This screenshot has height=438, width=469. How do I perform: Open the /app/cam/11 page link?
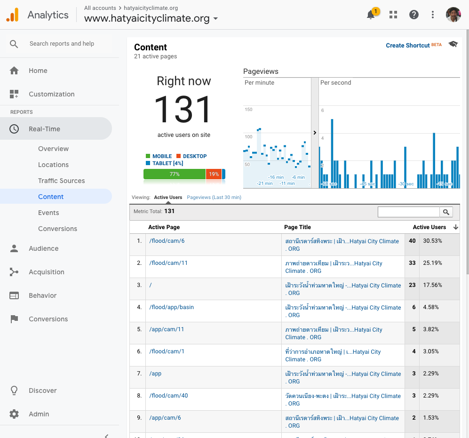(167, 329)
